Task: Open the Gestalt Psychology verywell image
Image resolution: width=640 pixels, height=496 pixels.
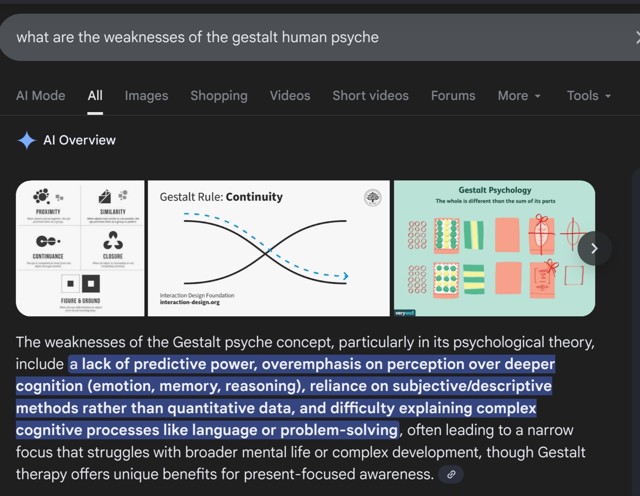Action: pos(494,248)
